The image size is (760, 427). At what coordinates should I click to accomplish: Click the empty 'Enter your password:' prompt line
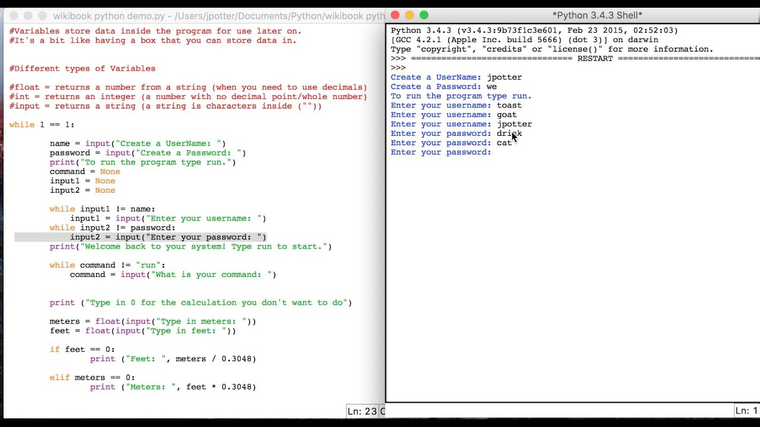441,152
